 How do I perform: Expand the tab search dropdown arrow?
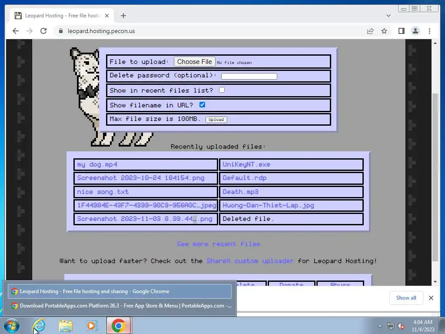click(x=388, y=16)
